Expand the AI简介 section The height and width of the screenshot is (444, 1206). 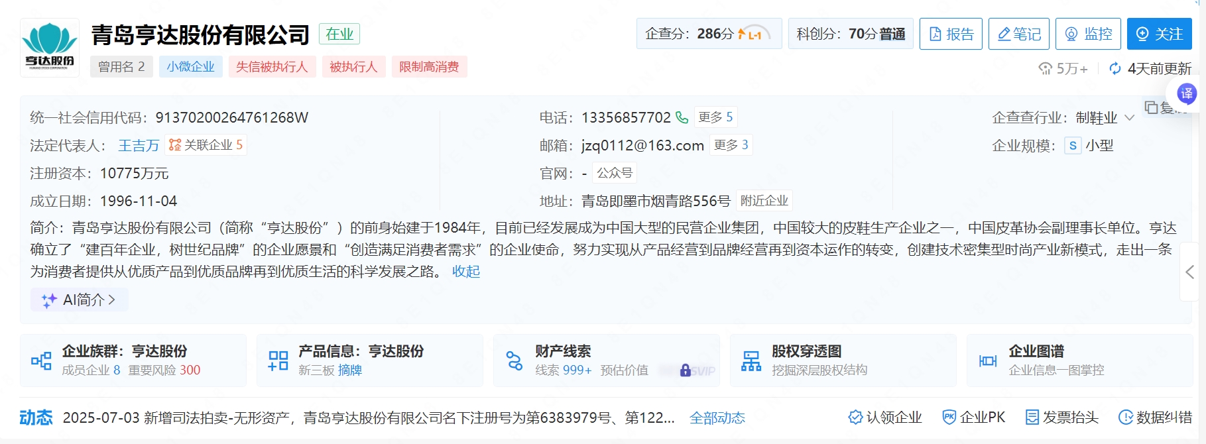(x=80, y=300)
